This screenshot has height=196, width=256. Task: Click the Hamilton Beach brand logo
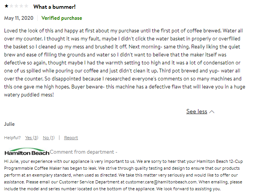point(27,152)
